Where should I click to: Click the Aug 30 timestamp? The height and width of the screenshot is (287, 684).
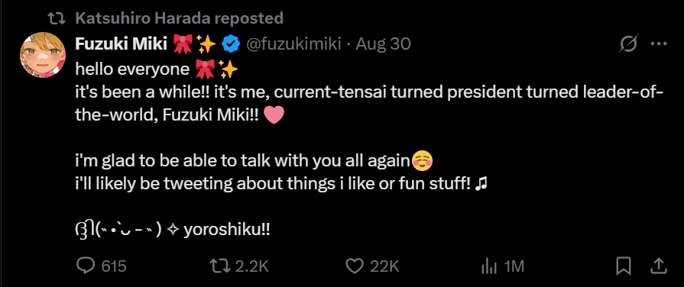pyautogui.click(x=383, y=44)
